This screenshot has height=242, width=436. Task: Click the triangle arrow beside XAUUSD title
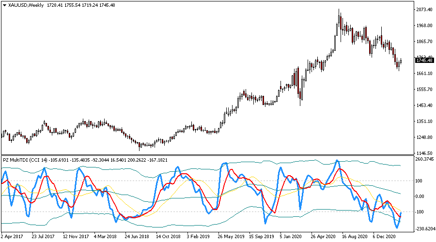tap(5, 5)
